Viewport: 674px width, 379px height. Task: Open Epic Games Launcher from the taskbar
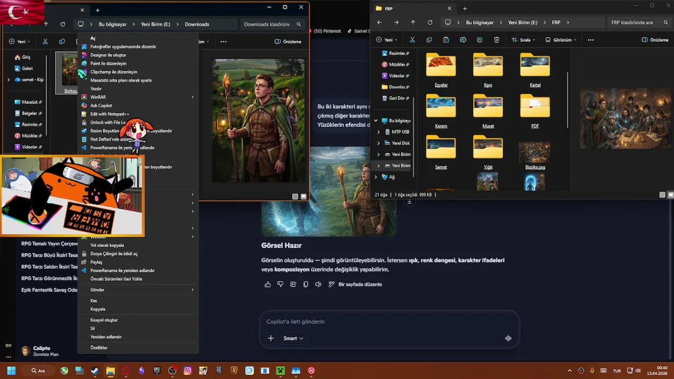(x=157, y=371)
